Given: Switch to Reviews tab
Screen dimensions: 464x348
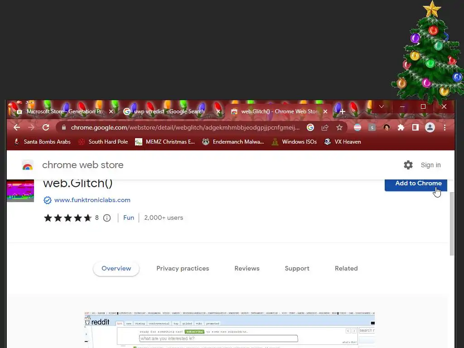Looking at the screenshot, I should click(247, 268).
